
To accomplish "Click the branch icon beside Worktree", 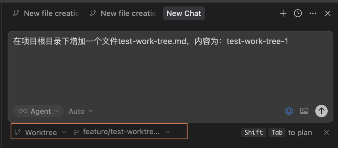I will click(18, 132).
